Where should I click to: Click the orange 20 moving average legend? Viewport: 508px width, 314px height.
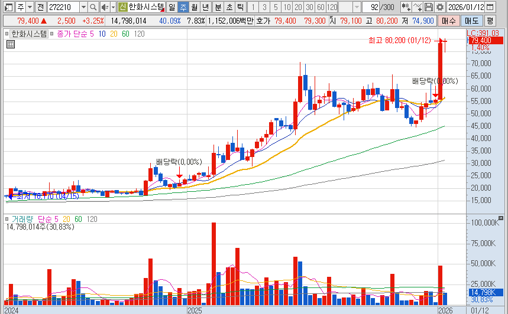pos(114,34)
